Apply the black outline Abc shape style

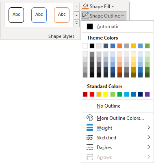click(x=16, y=15)
